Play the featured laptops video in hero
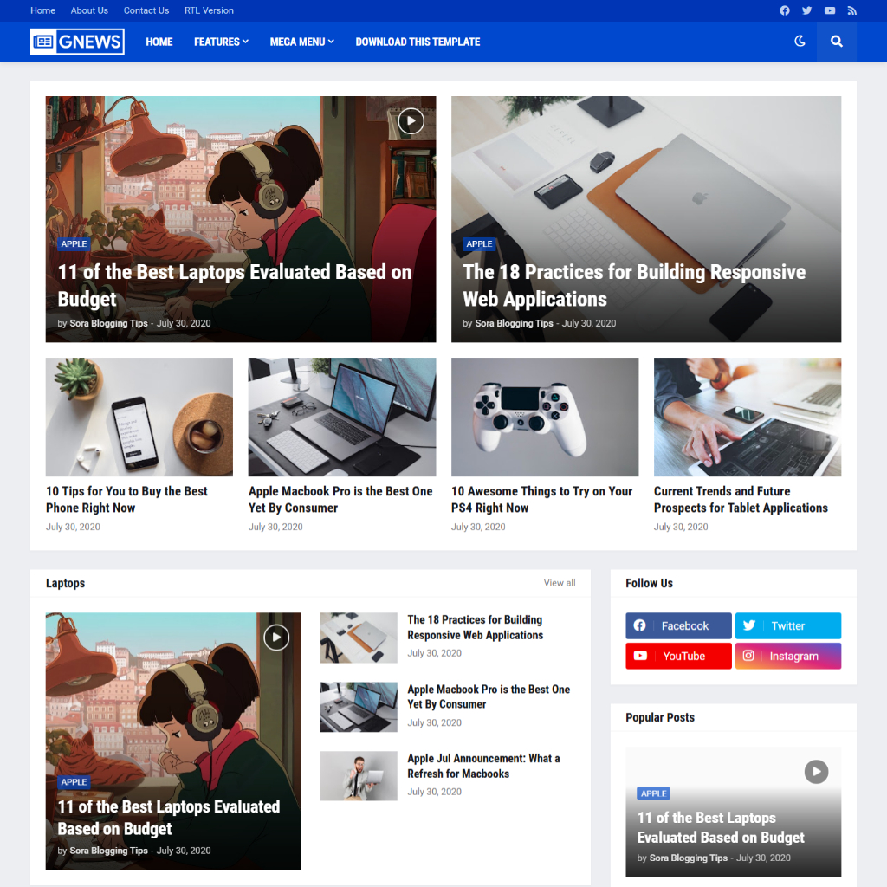 [411, 121]
